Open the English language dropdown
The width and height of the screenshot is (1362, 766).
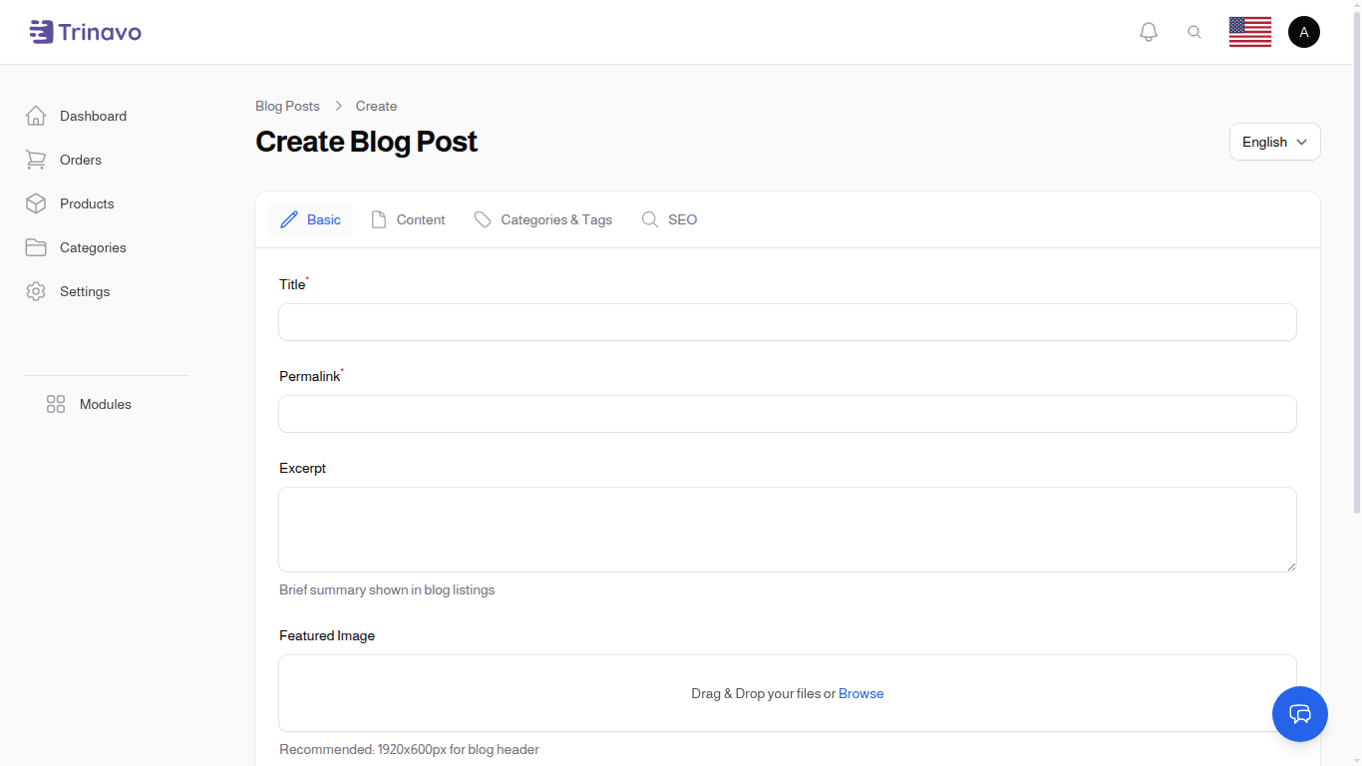[1274, 142]
